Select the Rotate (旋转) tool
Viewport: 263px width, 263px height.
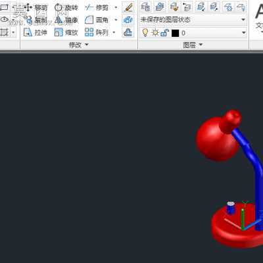pos(66,8)
